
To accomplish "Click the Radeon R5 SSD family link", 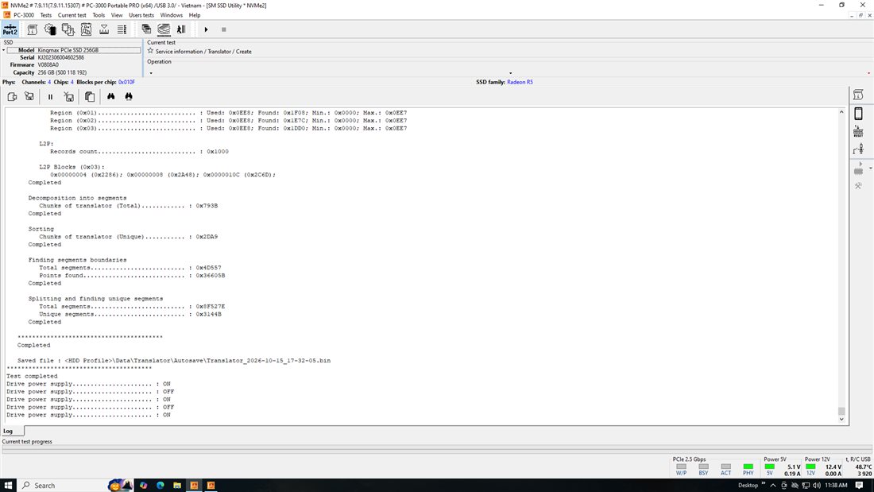I will 520,82.
